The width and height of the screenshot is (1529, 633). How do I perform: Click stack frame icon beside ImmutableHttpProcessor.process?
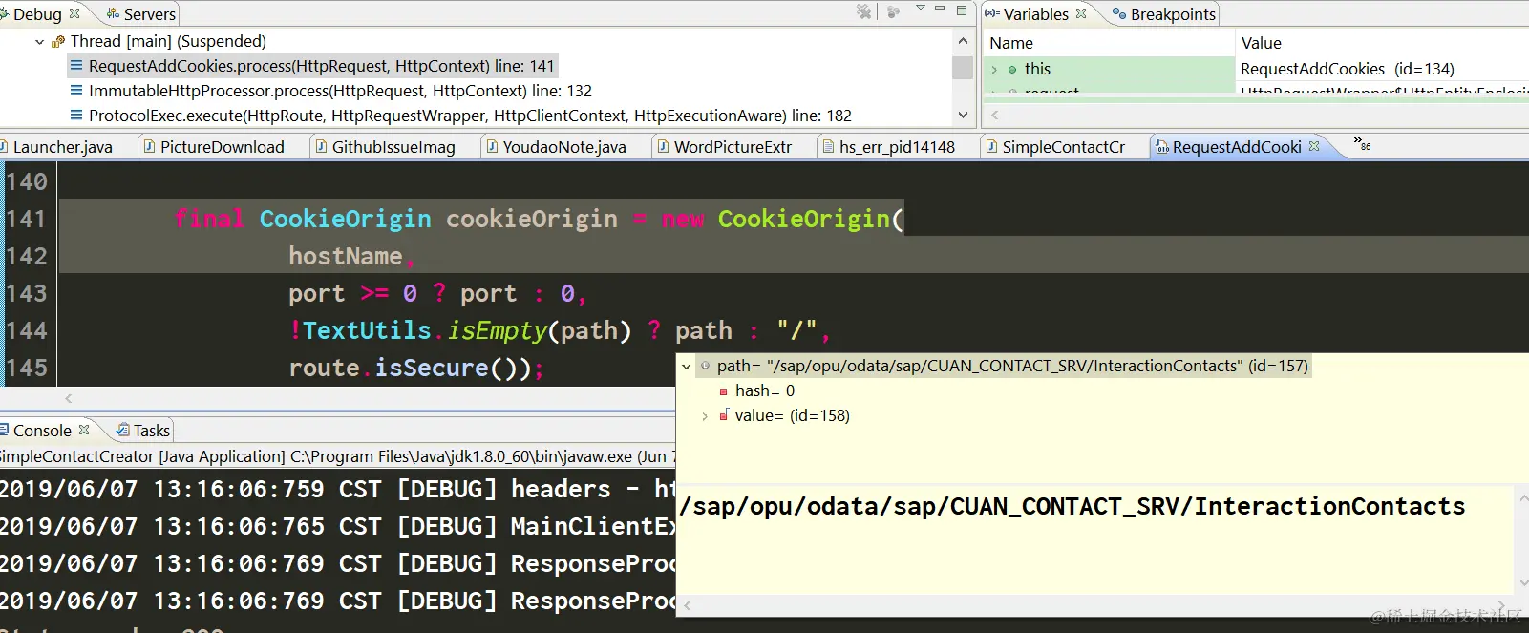[x=76, y=91]
